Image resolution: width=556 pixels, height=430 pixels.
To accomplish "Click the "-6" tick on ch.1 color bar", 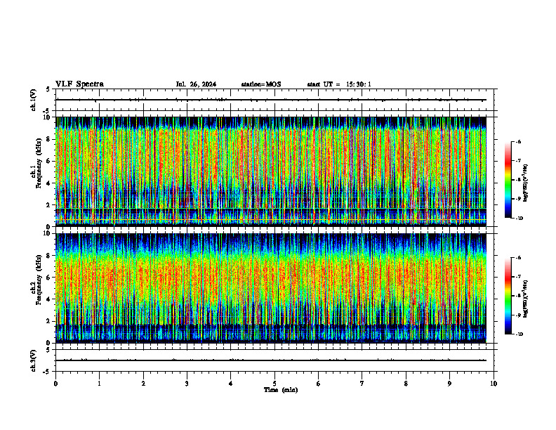I will [x=518, y=141].
